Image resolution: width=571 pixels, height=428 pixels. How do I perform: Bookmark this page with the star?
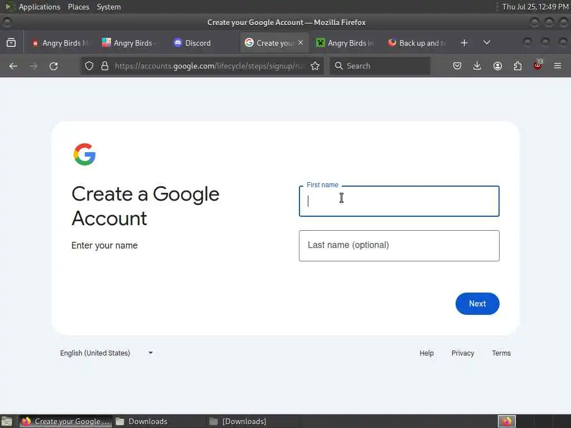tap(315, 66)
